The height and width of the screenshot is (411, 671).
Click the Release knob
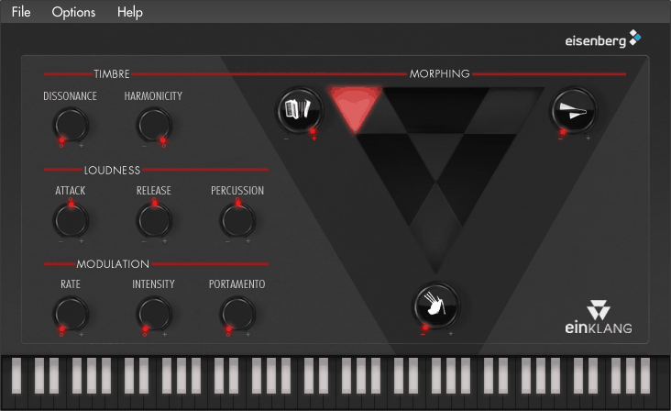point(154,220)
